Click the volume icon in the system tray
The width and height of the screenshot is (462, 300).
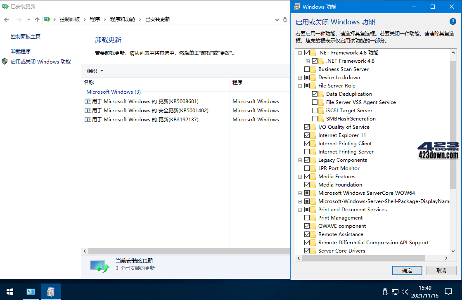[405, 292]
